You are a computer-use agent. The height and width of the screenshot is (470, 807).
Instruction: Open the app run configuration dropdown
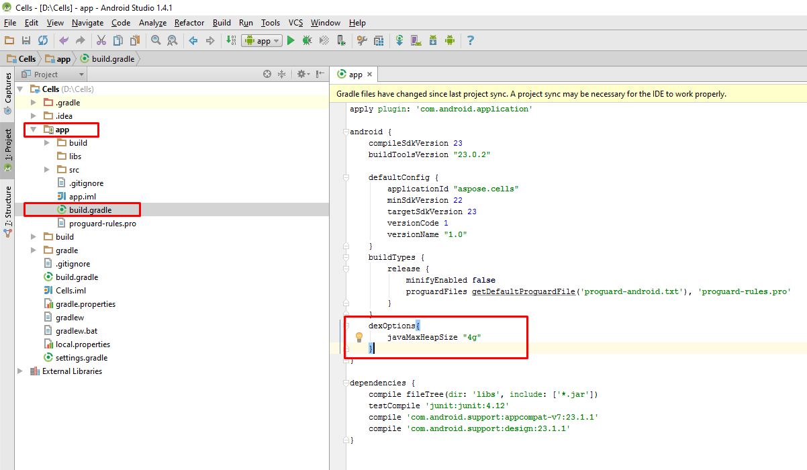pos(263,40)
